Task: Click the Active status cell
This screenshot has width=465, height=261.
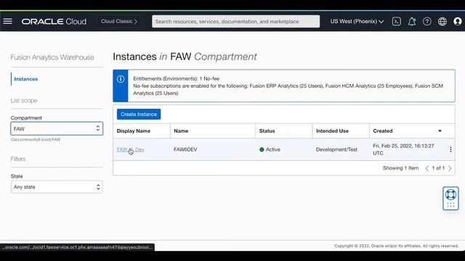Action: [270, 149]
